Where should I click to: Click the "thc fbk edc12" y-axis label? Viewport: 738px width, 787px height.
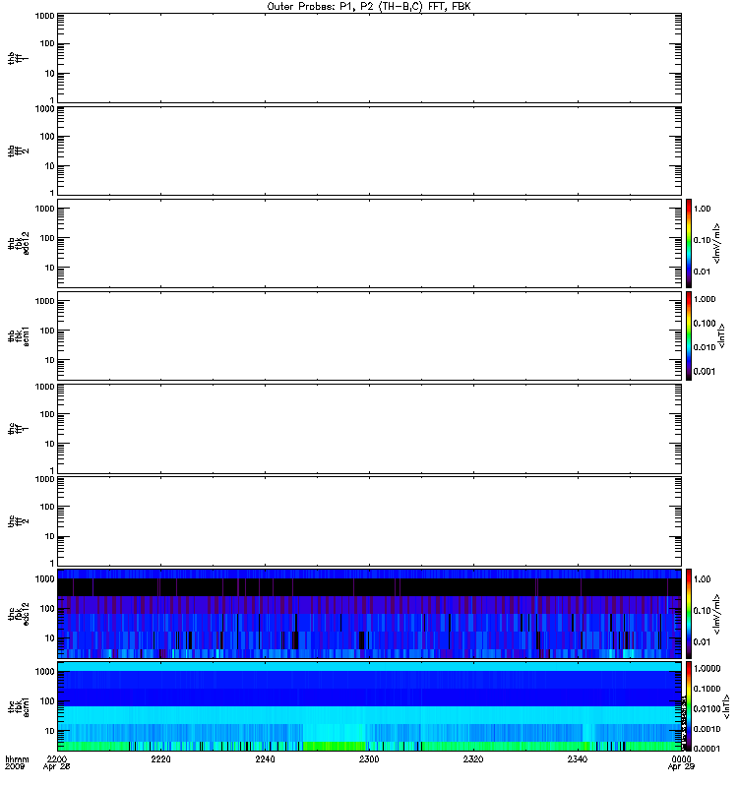coord(18,613)
